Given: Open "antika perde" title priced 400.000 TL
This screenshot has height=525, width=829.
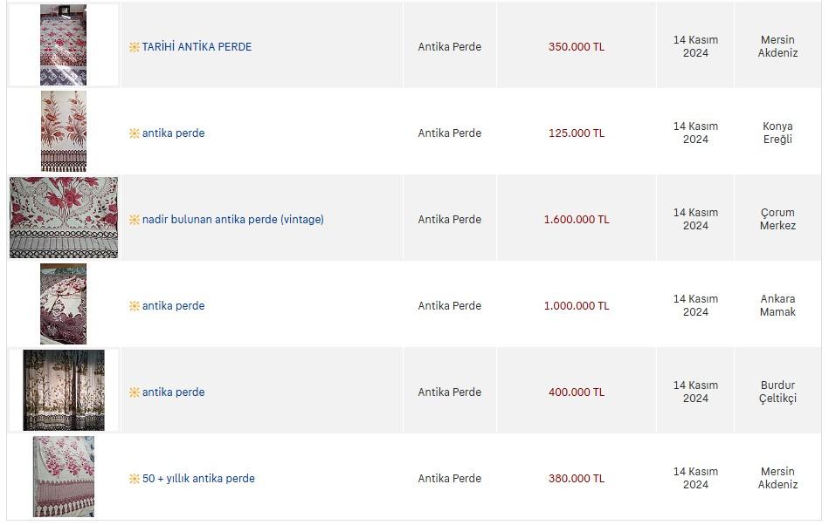Looking at the screenshot, I should pos(173,392).
